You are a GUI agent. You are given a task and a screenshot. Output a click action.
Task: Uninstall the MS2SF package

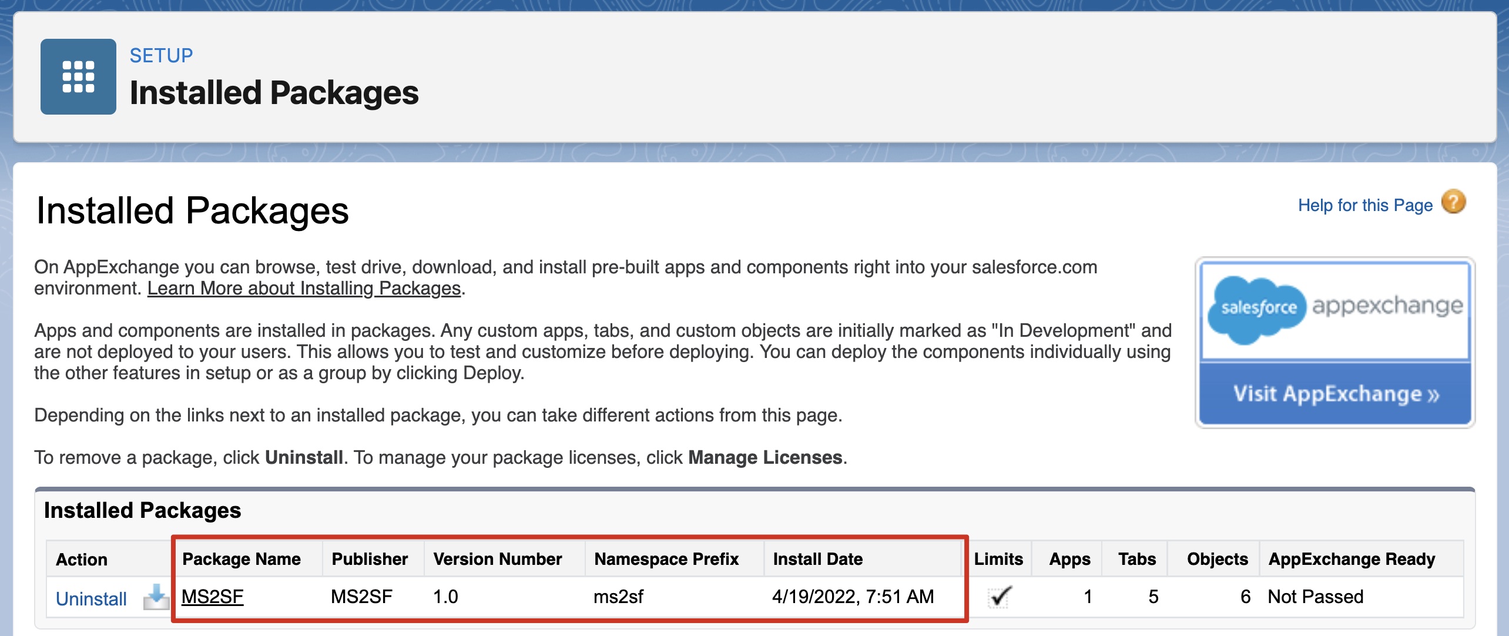[x=91, y=598]
